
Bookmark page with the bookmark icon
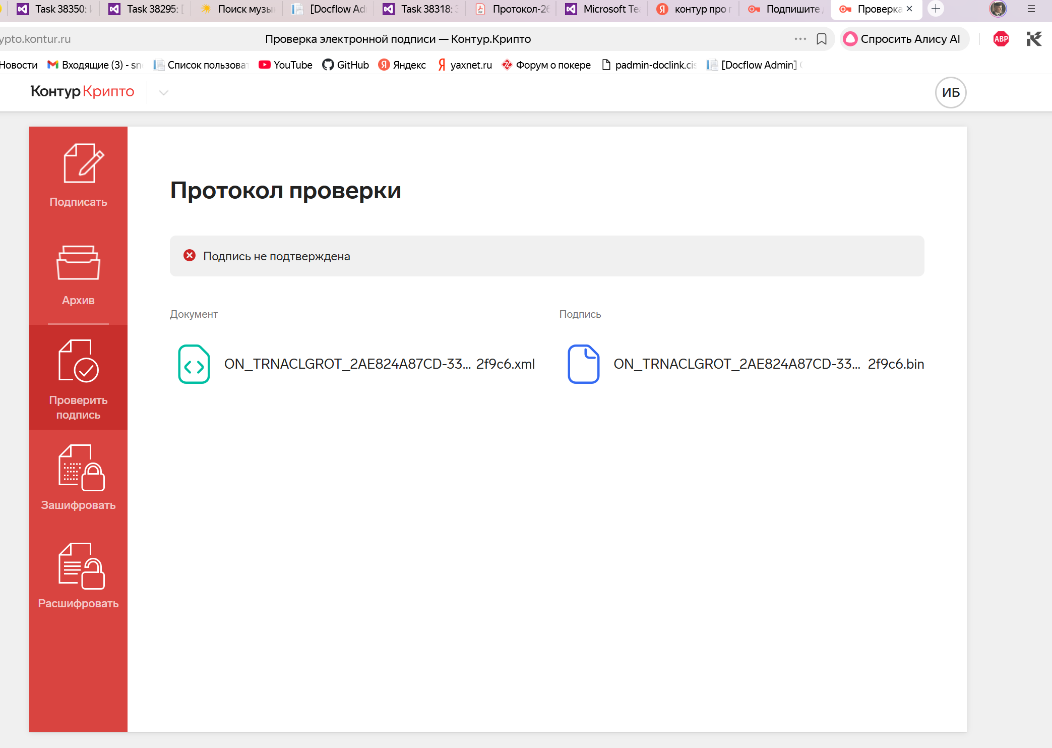click(822, 39)
